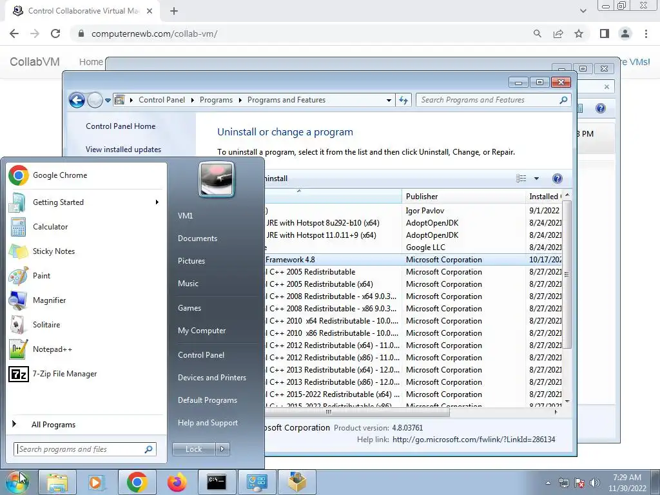The width and height of the screenshot is (660, 495).
Task: Sort list by Publisher column
Action: point(463,196)
